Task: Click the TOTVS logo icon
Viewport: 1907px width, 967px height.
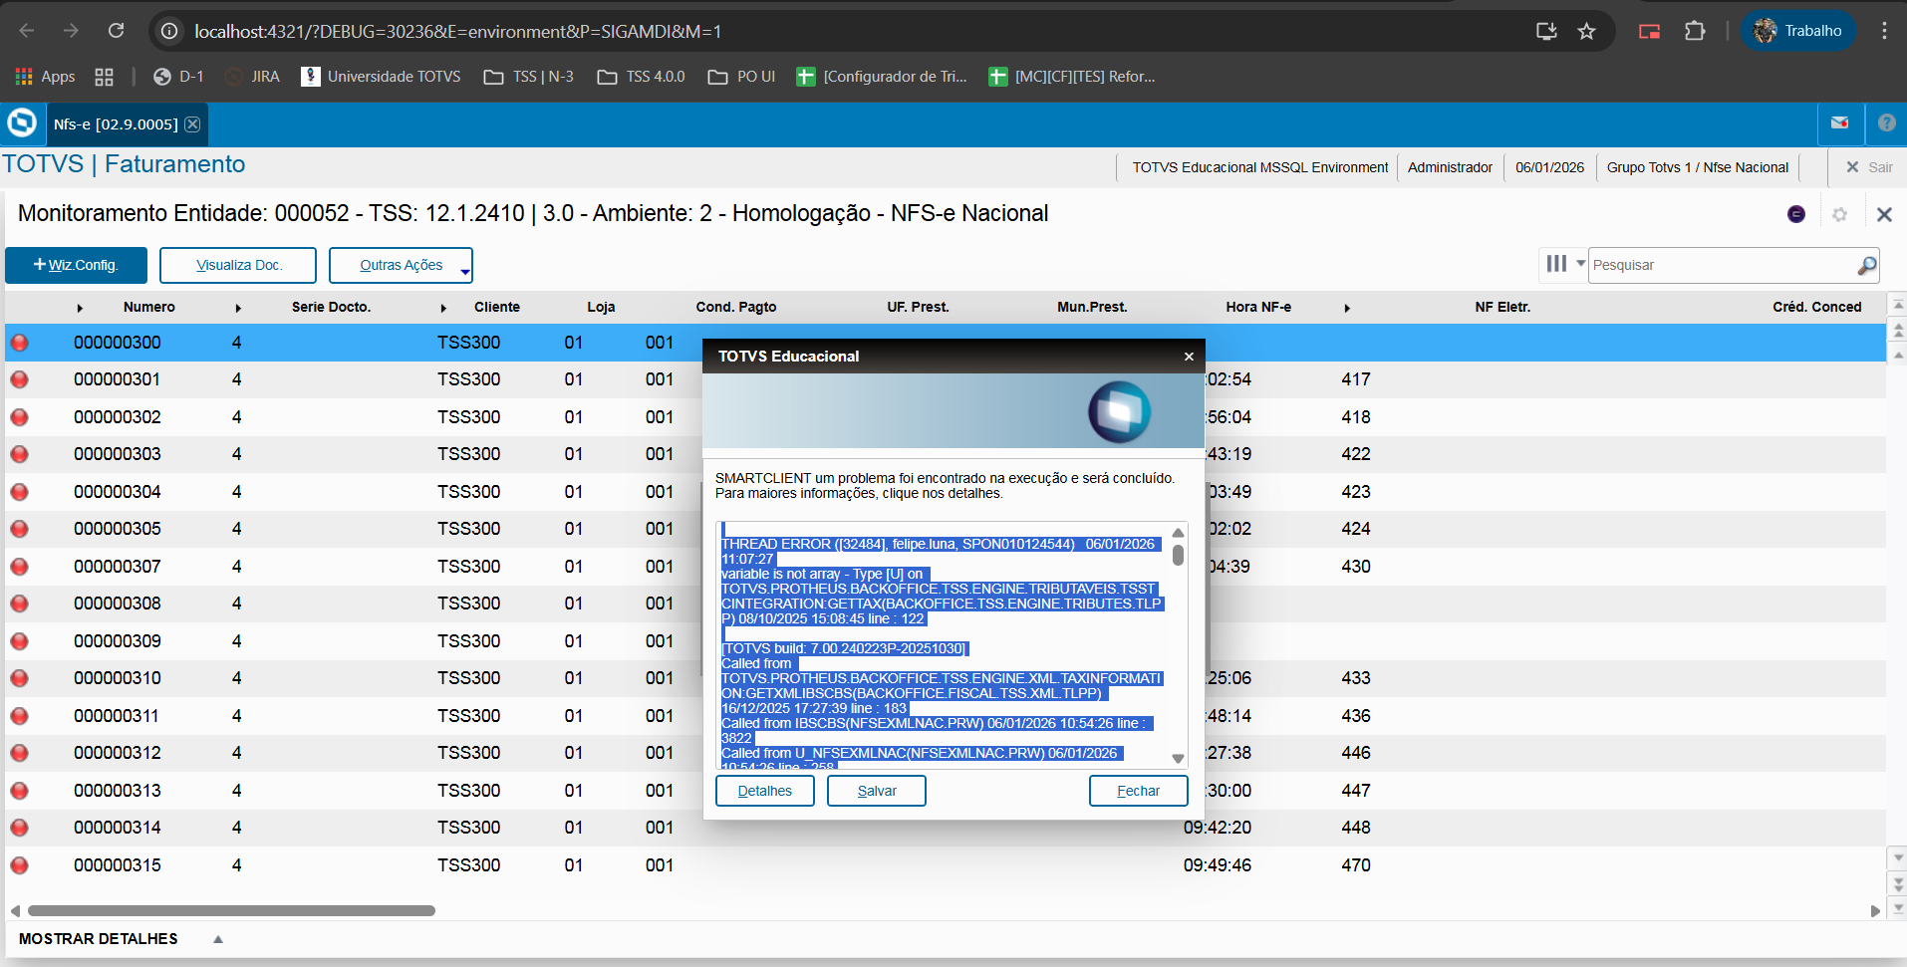Action: [x=22, y=123]
